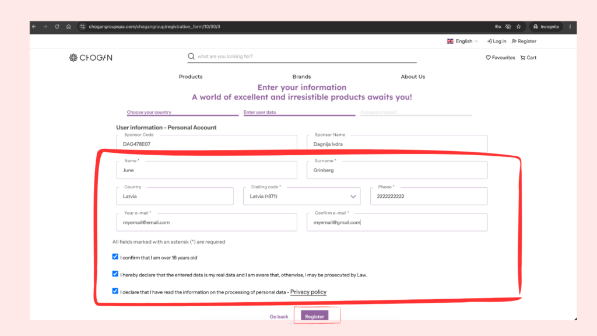Click the crossed-eye tracking protection icon
This screenshot has height=336, width=597.
click(x=508, y=27)
